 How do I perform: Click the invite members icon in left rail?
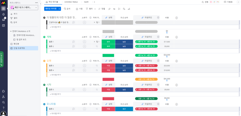(3, 97)
